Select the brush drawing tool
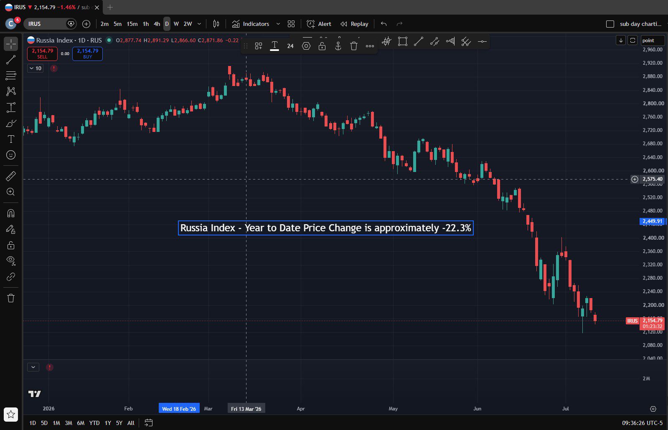The width and height of the screenshot is (668, 430). point(11,123)
